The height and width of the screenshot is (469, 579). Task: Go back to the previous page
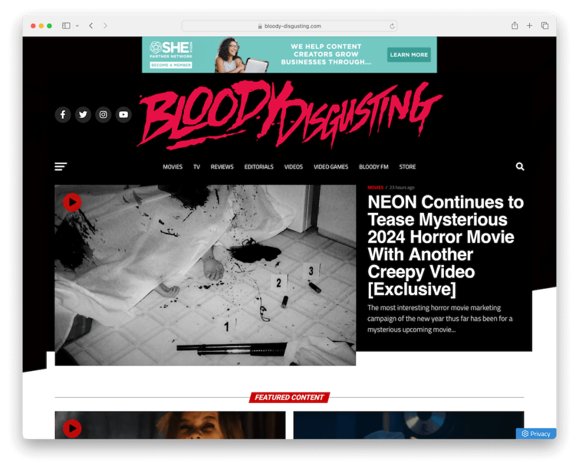click(x=91, y=26)
